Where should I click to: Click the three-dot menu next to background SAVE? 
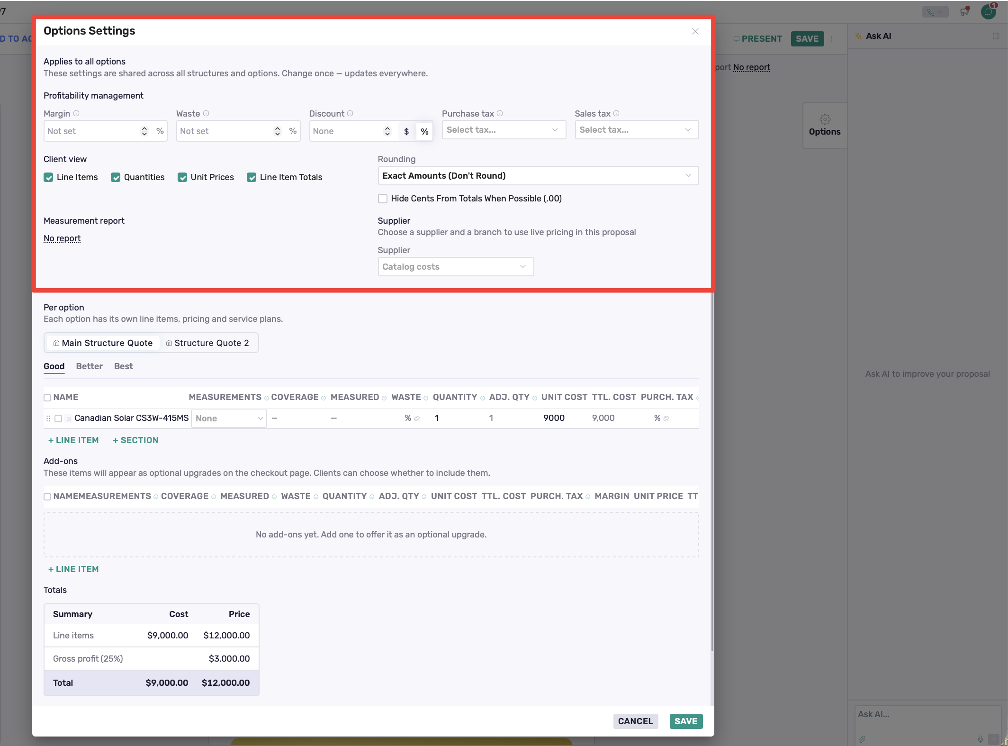click(832, 39)
